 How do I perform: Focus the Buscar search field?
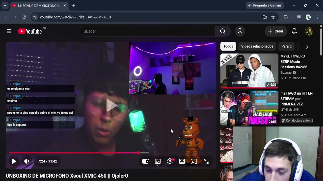tap(147, 31)
